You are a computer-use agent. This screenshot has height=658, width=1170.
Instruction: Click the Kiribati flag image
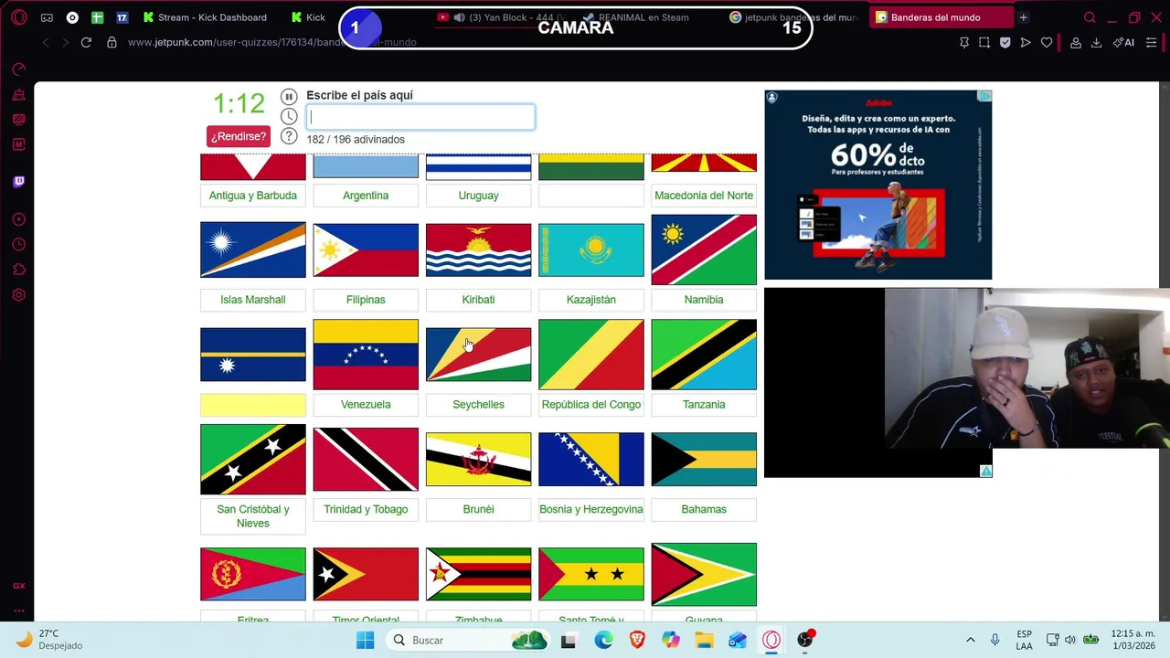click(x=478, y=250)
